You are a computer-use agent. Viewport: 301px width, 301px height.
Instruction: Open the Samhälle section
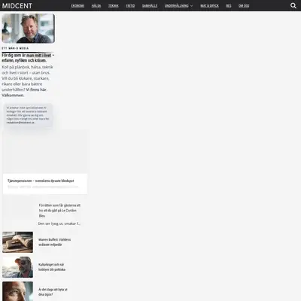tap(150, 6)
